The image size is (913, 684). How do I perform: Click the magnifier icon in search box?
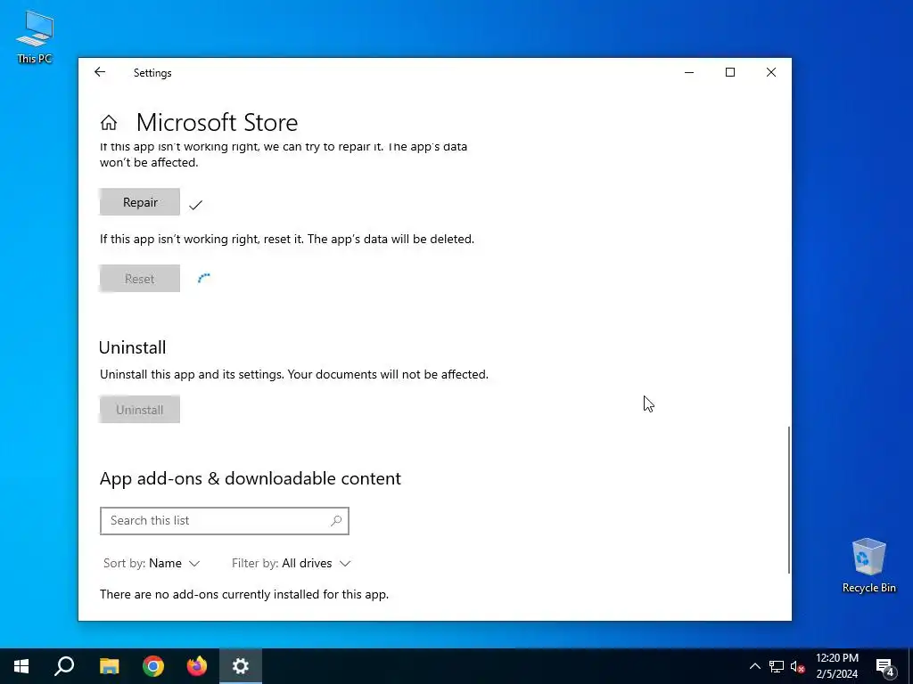coord(336,520)
